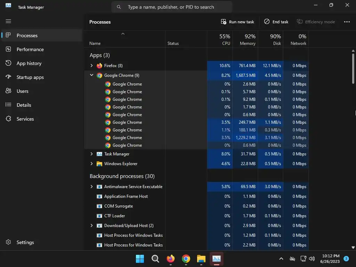Expand the Task Manager process row

coord(91,154)
